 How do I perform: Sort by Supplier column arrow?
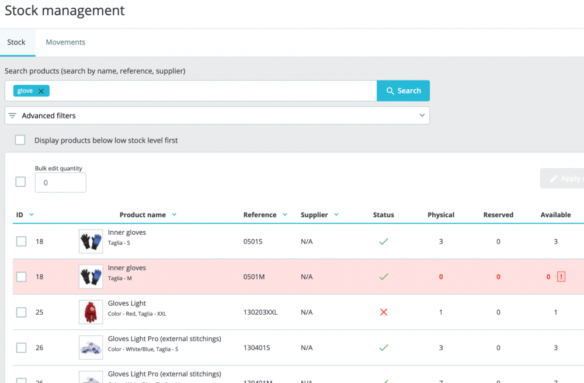coord(336,215)
